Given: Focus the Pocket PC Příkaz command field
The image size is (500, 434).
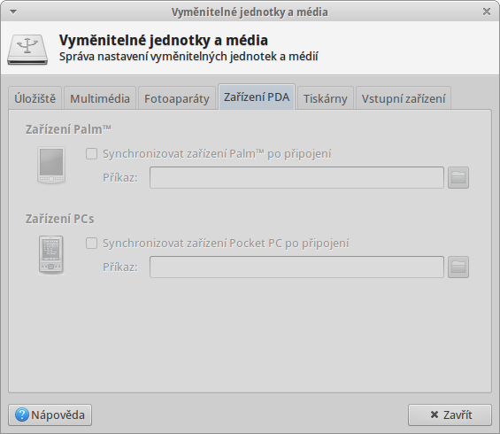Looking at the screenshot, I should (x=296, y=267).
